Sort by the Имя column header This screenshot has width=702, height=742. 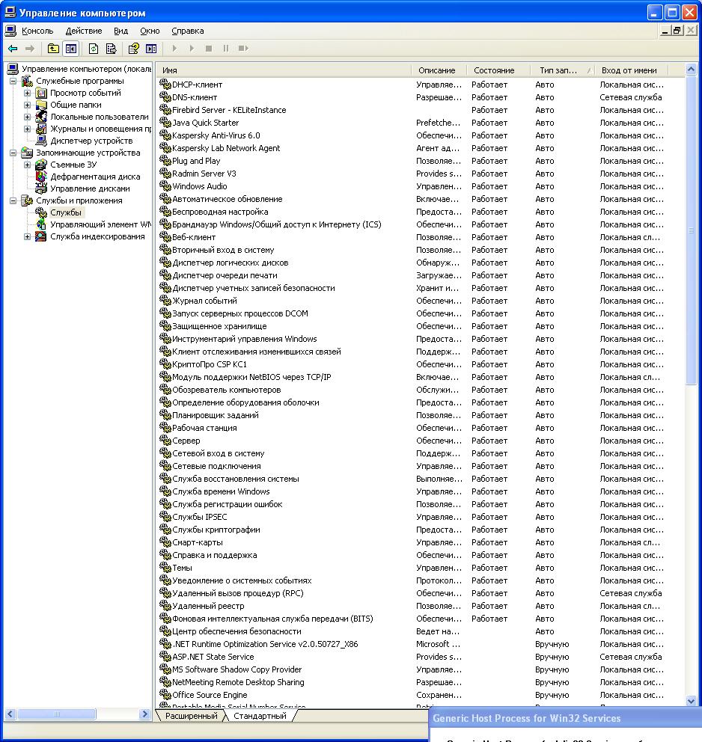point(284,70)
